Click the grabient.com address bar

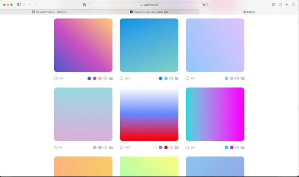click(149, 5)
